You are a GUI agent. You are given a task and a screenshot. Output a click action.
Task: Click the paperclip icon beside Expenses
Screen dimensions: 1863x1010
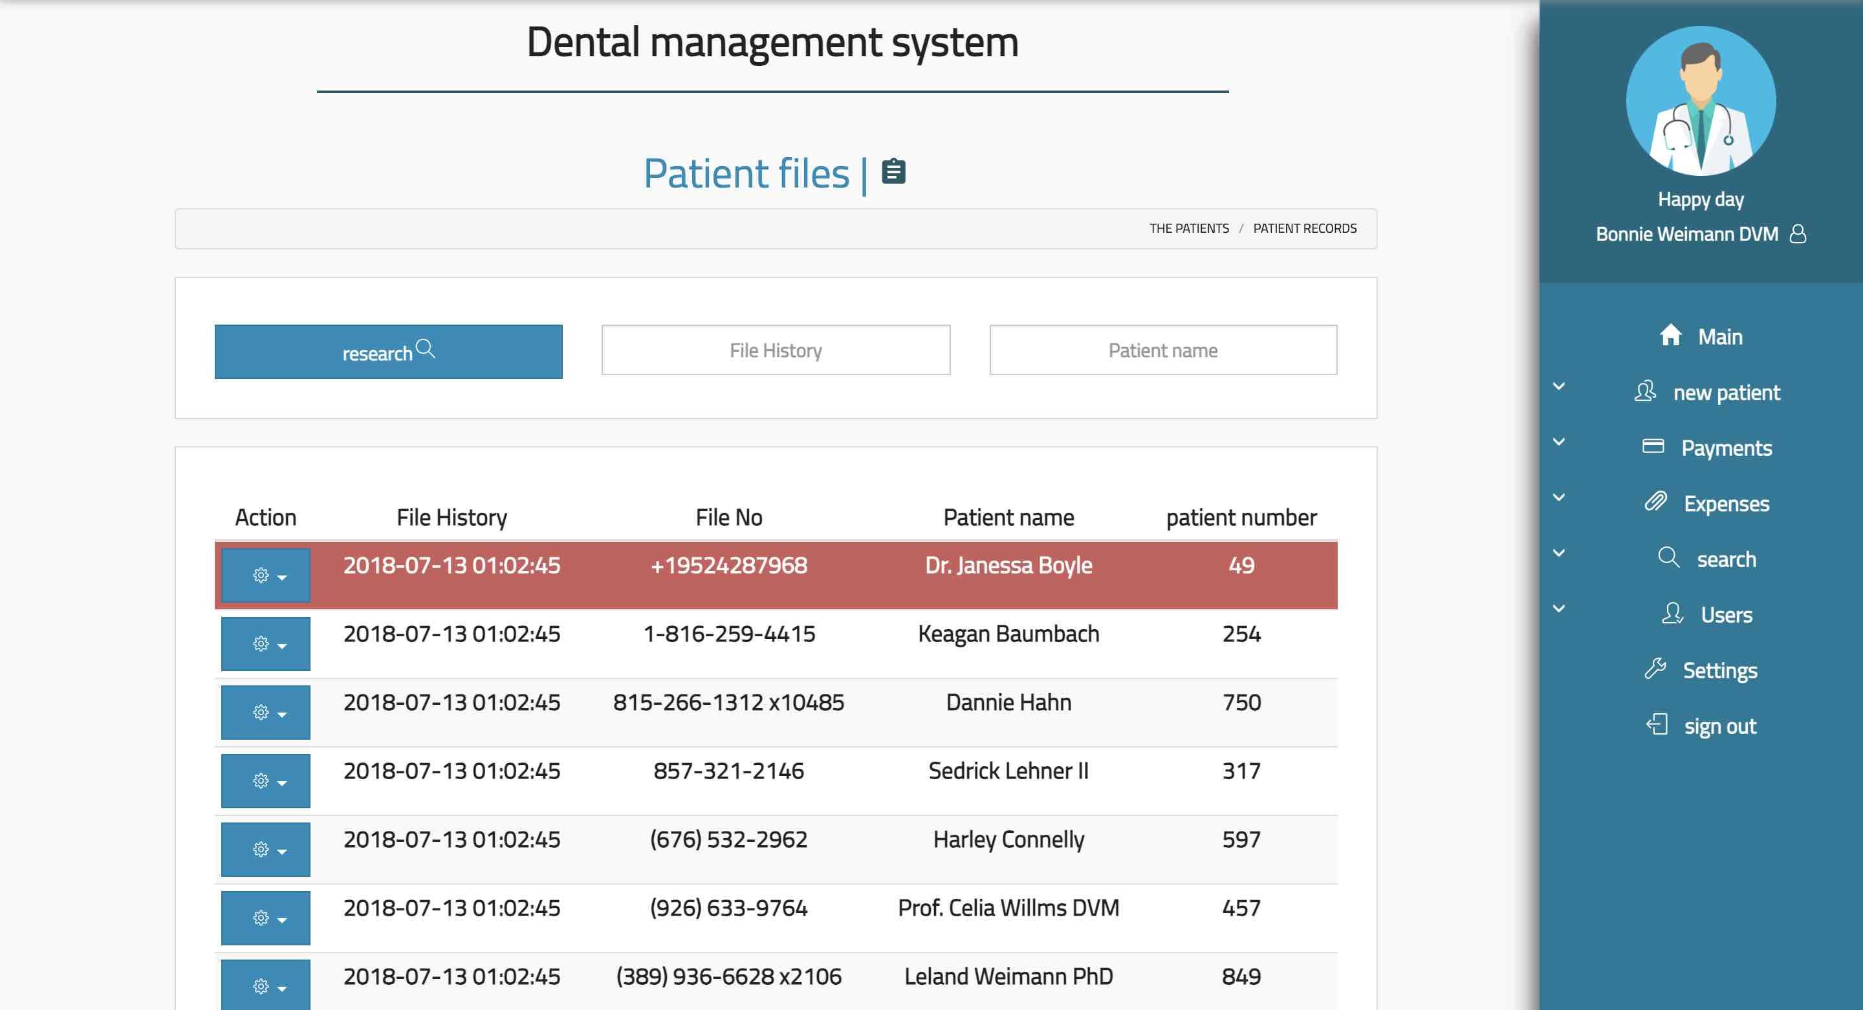coord(1655,502)
